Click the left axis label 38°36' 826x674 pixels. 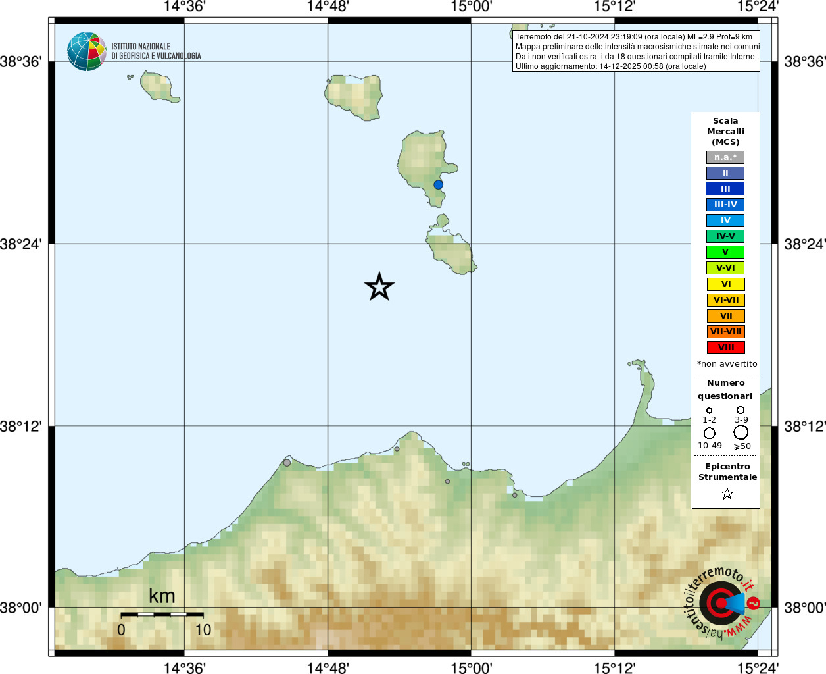21,62
